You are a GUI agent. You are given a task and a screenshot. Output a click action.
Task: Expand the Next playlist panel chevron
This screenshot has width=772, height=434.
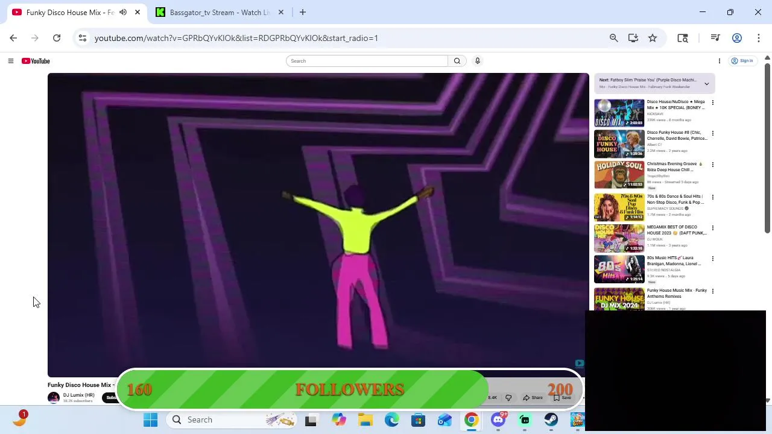pyautogui.click(x=706, y=84)
